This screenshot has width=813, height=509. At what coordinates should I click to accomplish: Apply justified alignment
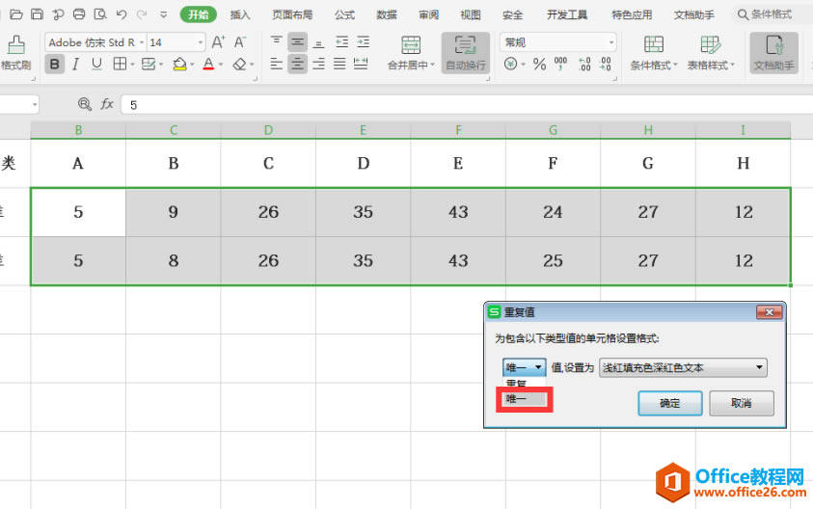coord(339,64)
